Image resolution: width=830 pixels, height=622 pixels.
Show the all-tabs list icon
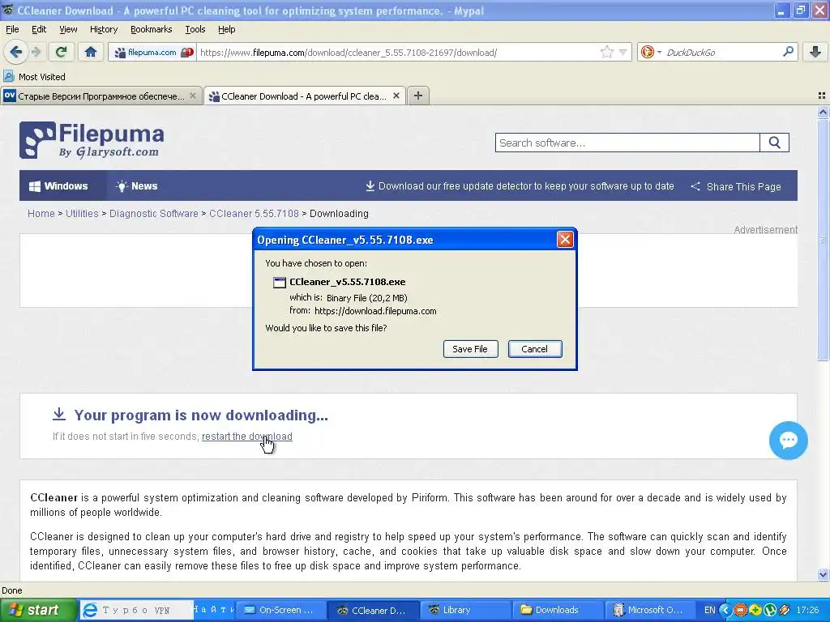pos(822,96)
